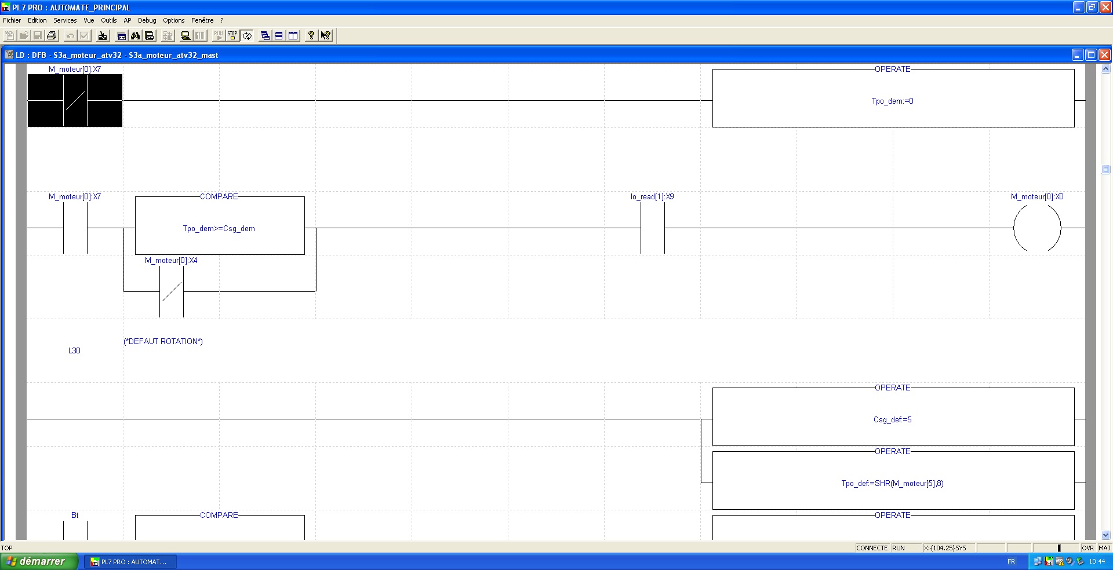Image resolution: width=1113 pixels, height=570 pixels.
Task: Click the RUN status bar field
Action: [906, 548]
